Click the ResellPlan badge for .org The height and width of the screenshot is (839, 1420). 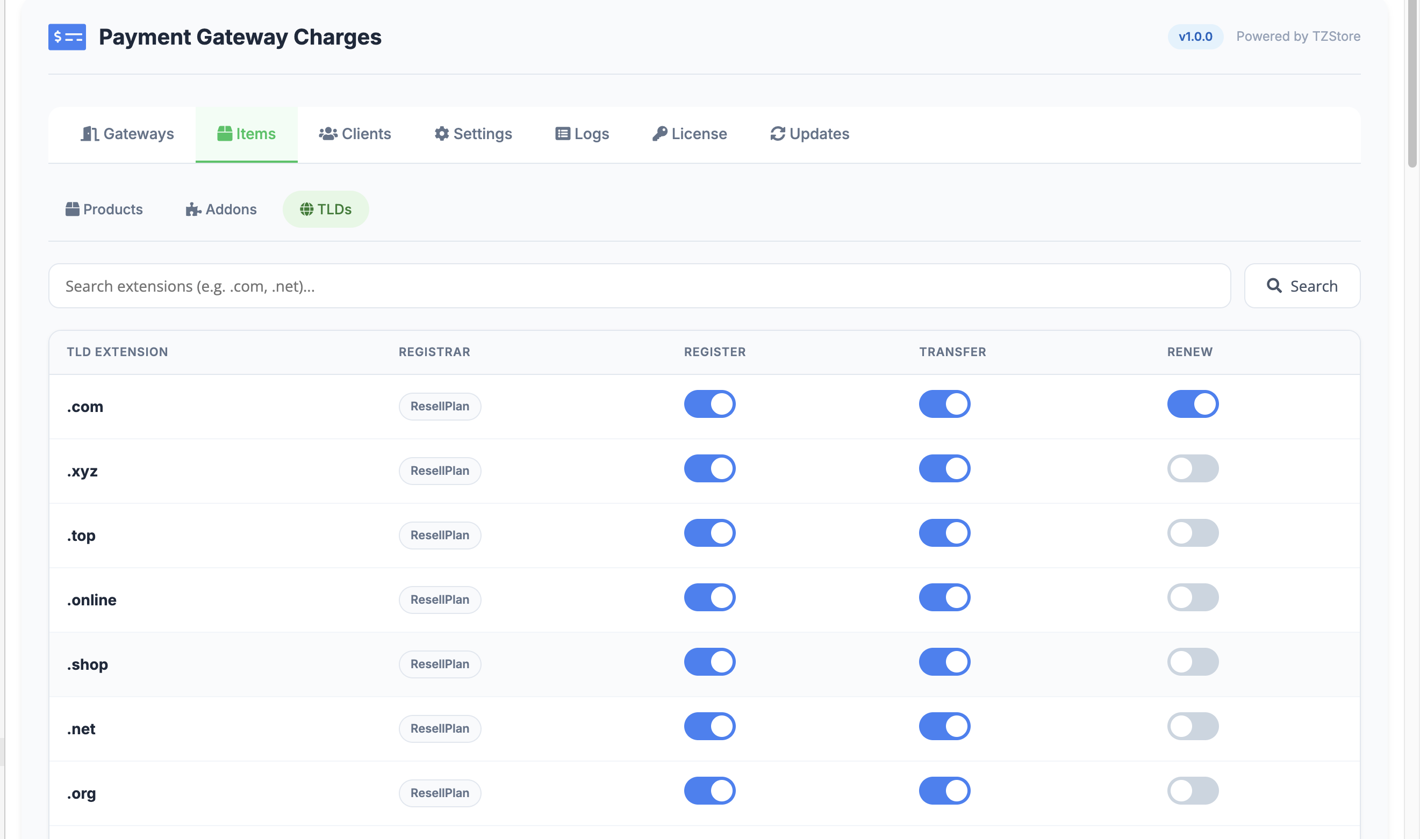pyautogui.click(x=440, y=793)
